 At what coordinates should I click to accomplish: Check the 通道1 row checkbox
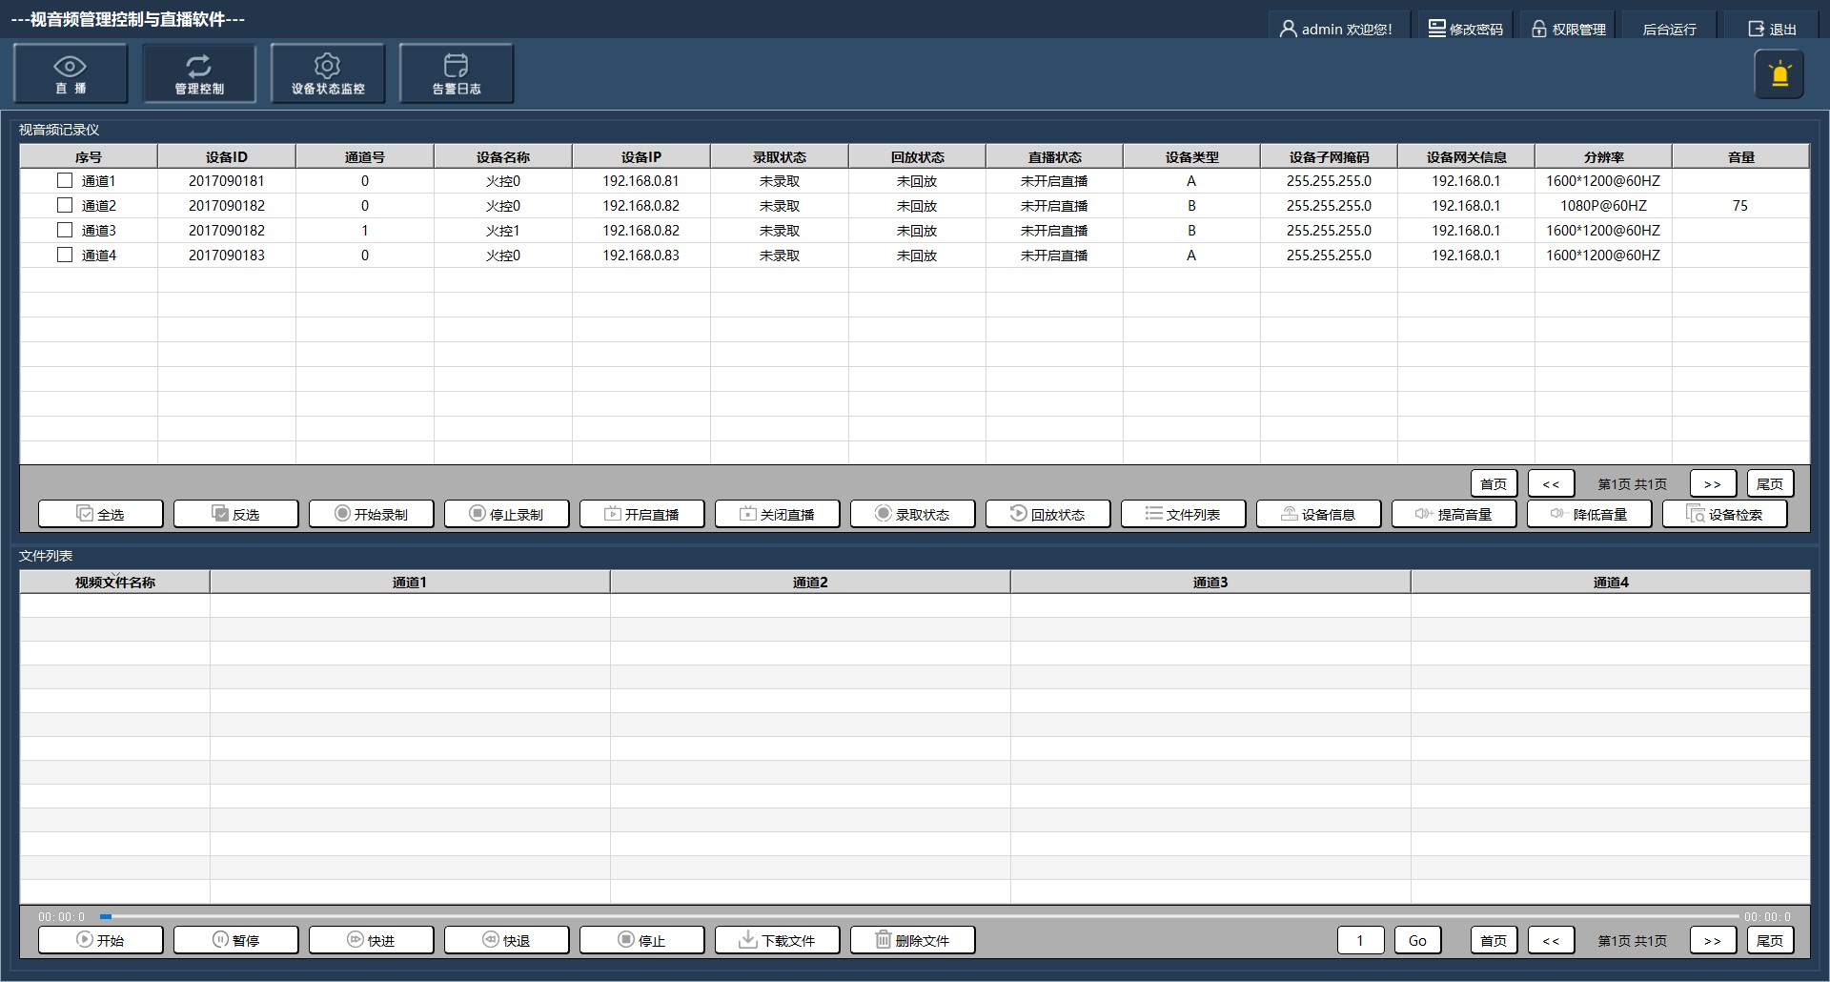coord(65,180)
